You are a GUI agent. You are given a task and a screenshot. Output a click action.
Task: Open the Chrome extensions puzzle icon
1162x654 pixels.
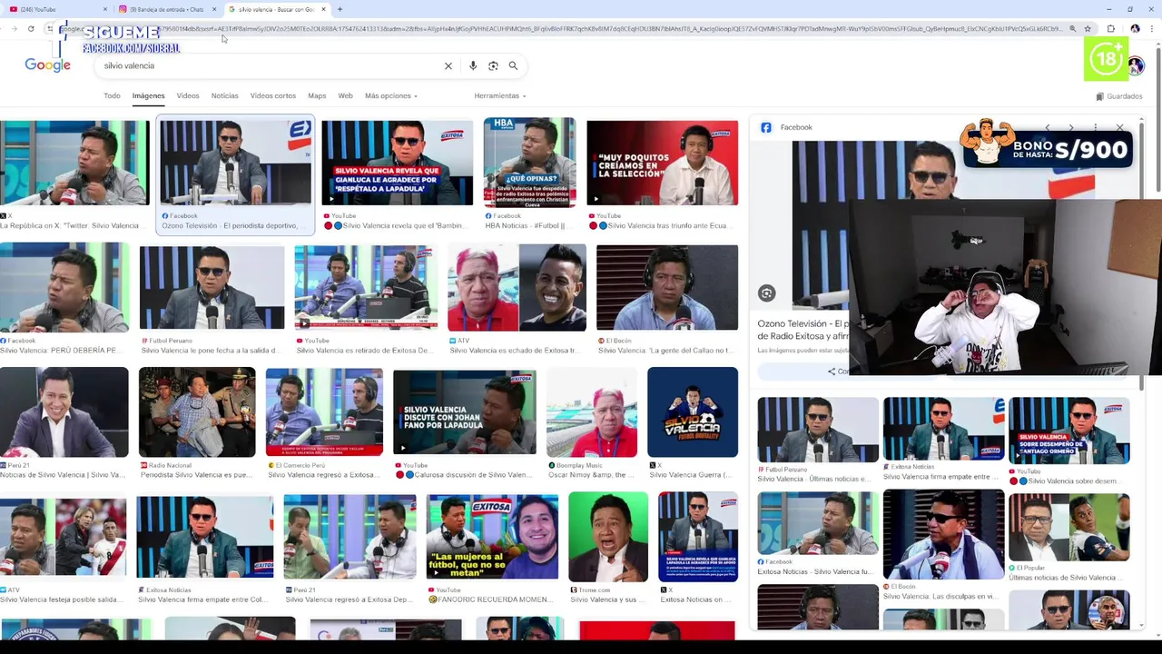(1110, 29)
